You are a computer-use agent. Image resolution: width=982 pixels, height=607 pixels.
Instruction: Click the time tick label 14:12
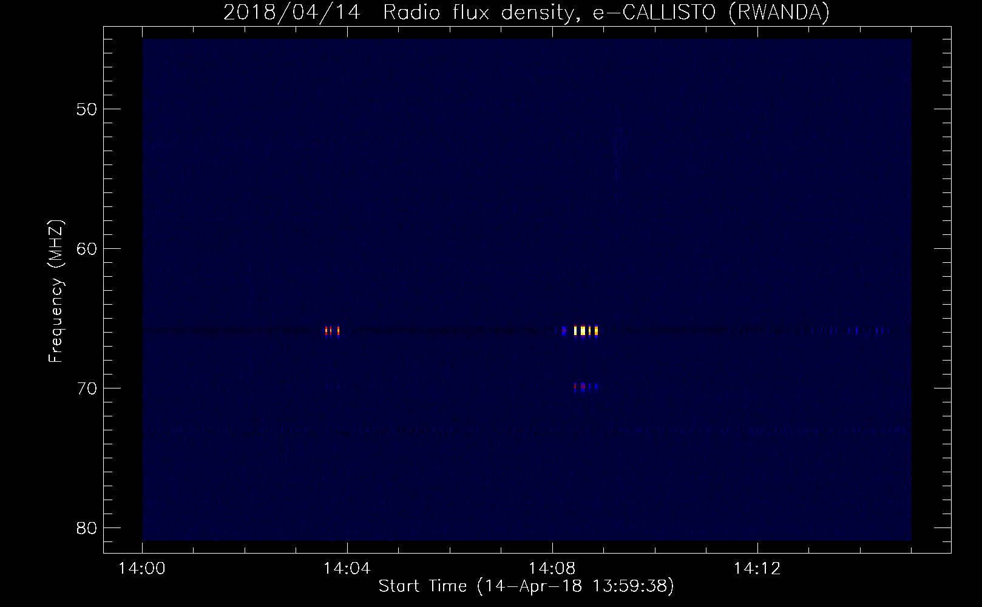(x=757, y=569)
